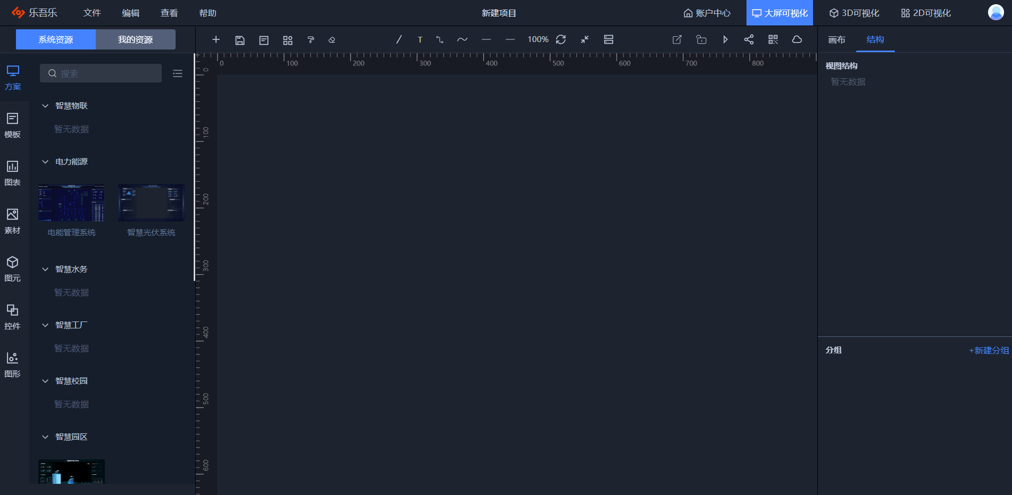The image size is (1012, 495).
Task: Click the QR code icon
Action: [x=773, y=39]
